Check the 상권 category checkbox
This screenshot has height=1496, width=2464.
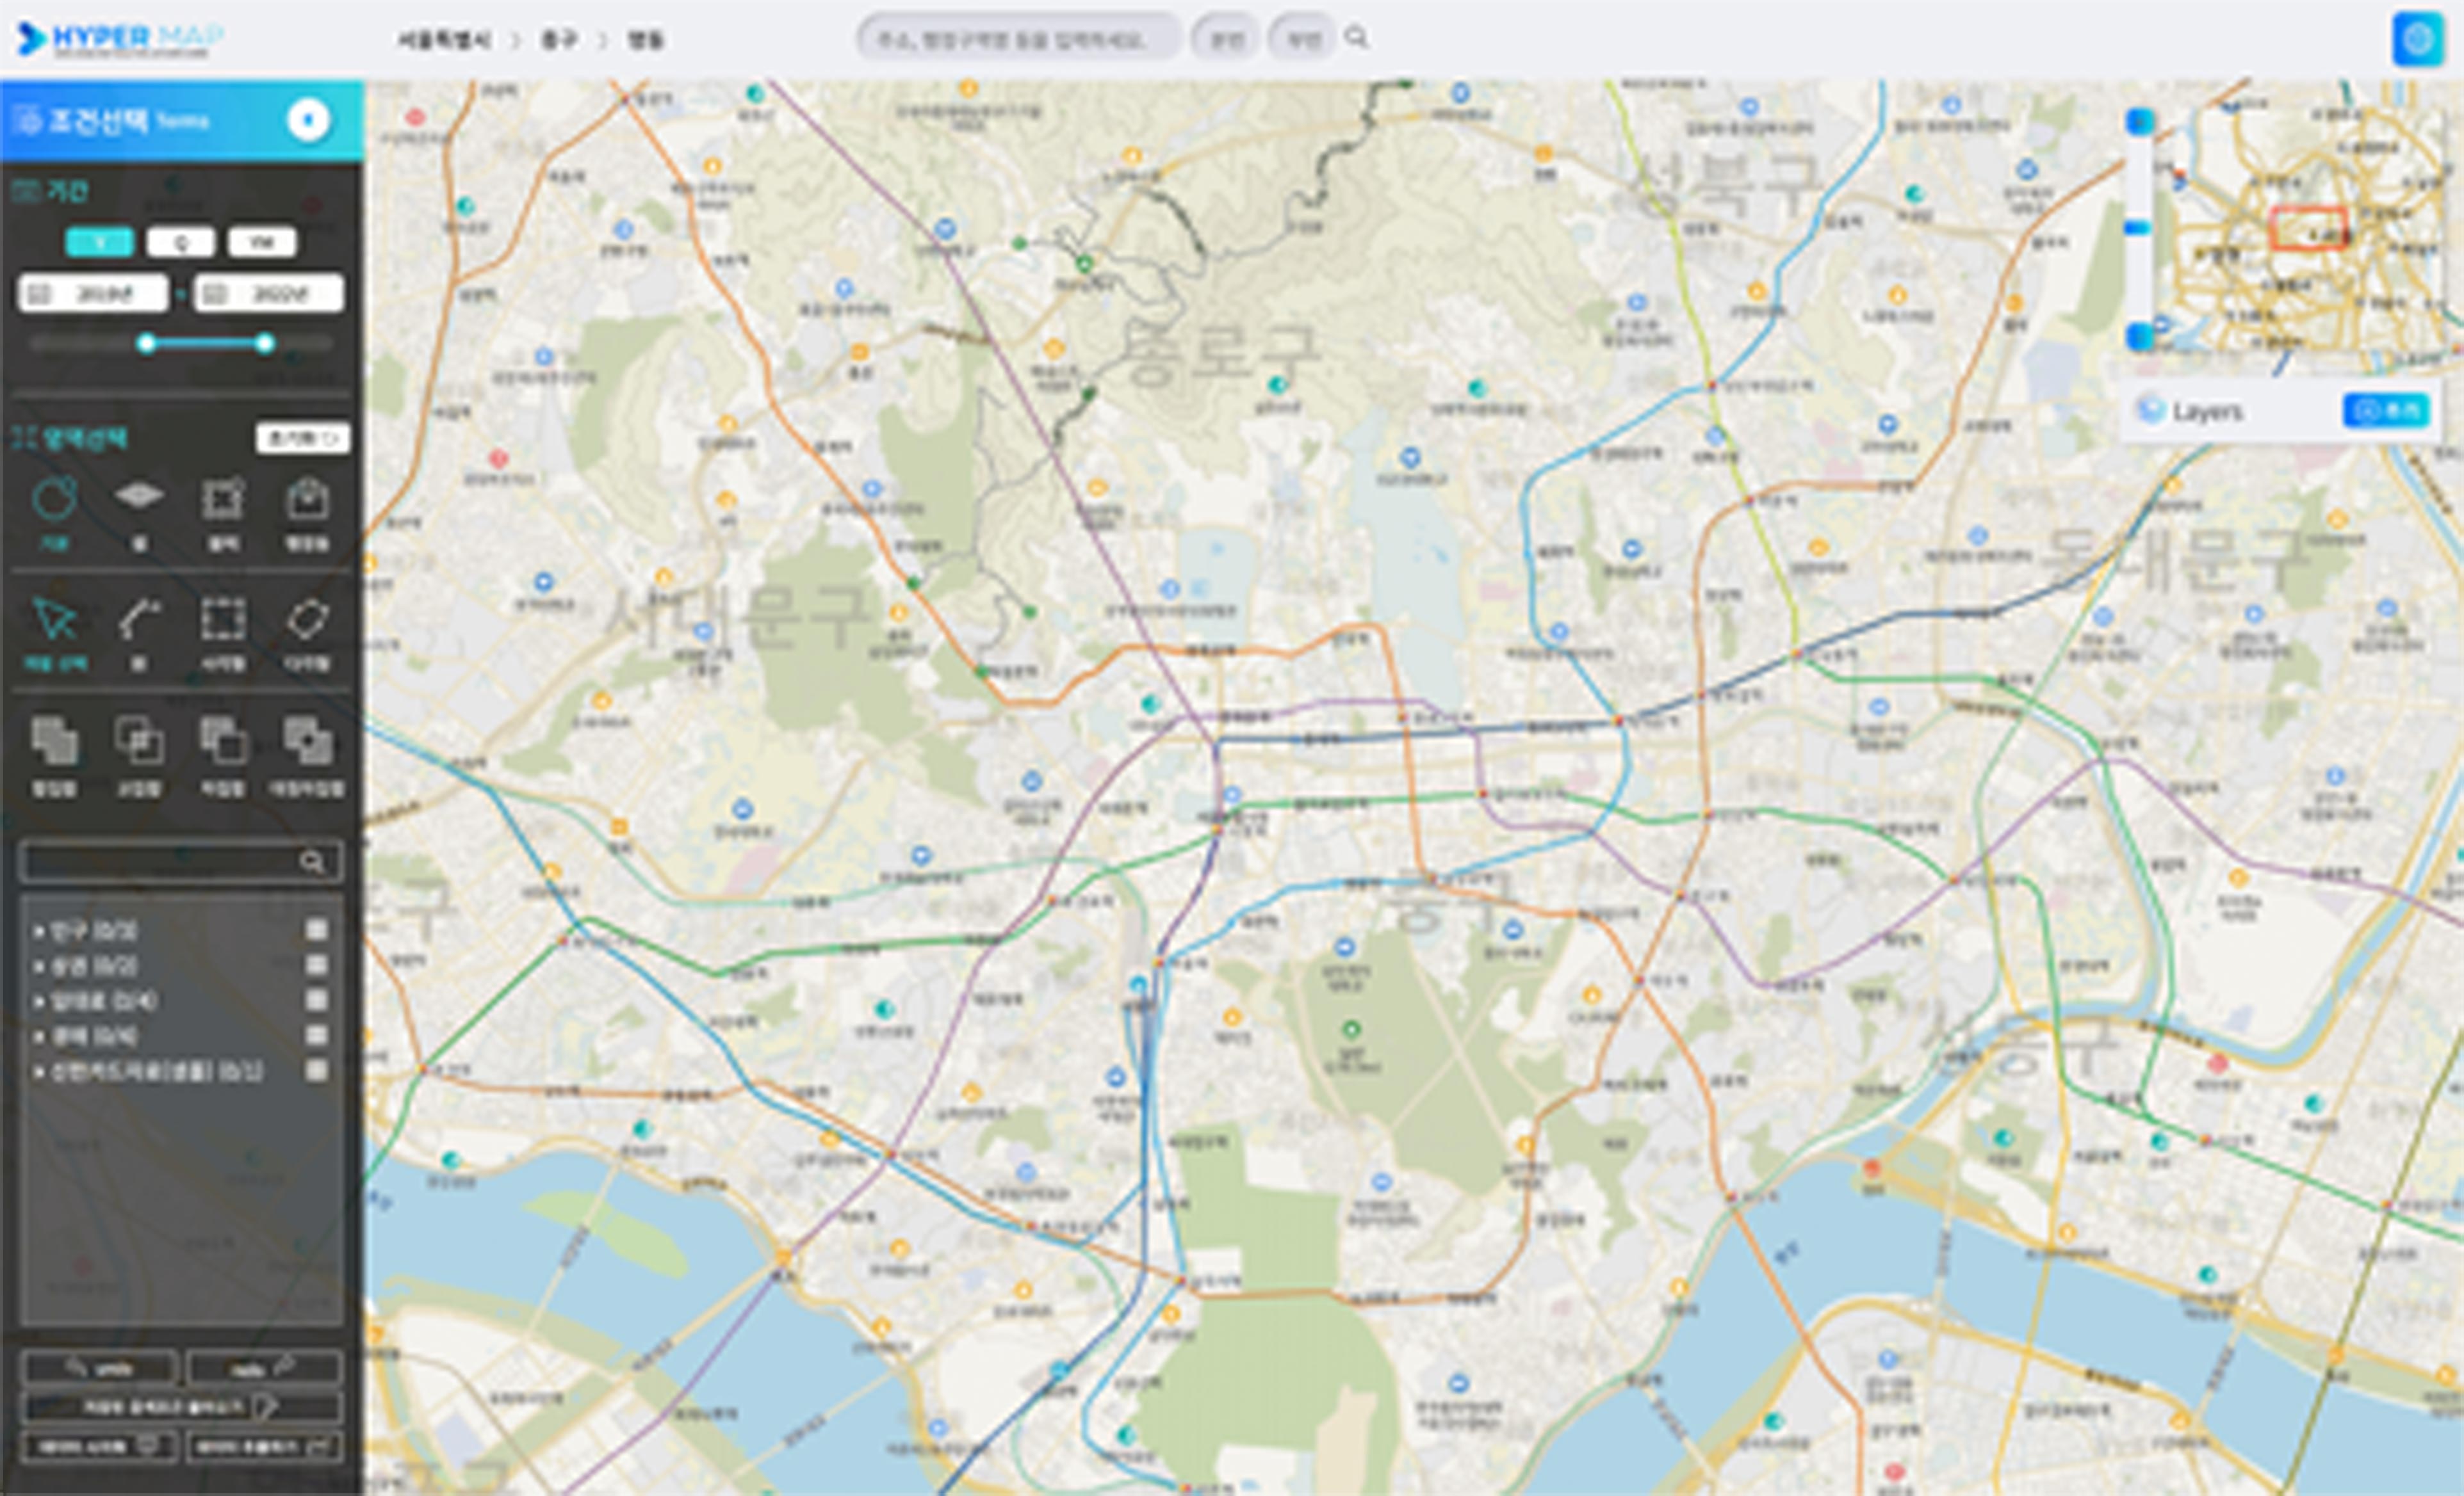[x=317, y=965]
